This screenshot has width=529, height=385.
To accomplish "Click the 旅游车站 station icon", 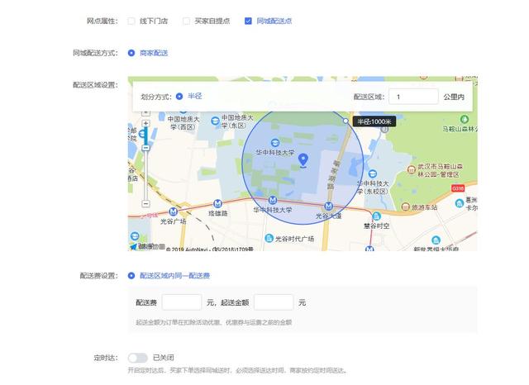I will (x=406, y=207).
